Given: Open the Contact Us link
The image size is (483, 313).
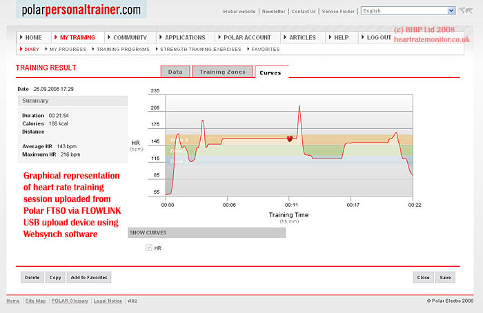Looking at the screenshot, I should (x=304, y=12).
